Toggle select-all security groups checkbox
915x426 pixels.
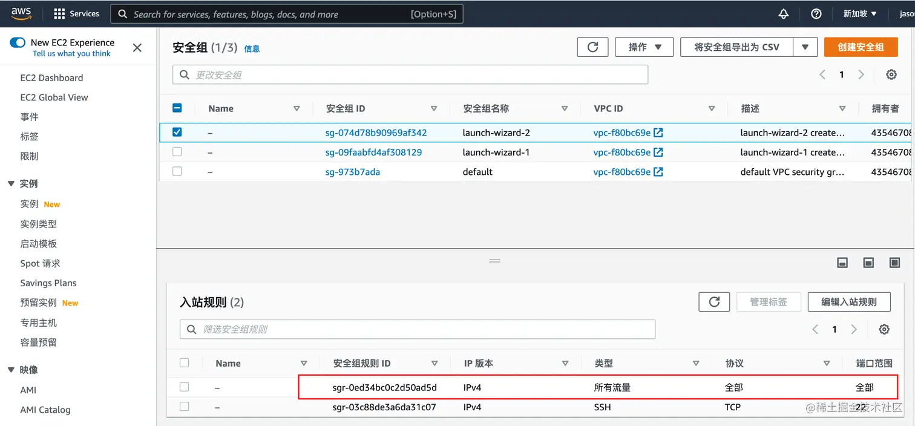(x=177, y=108)
